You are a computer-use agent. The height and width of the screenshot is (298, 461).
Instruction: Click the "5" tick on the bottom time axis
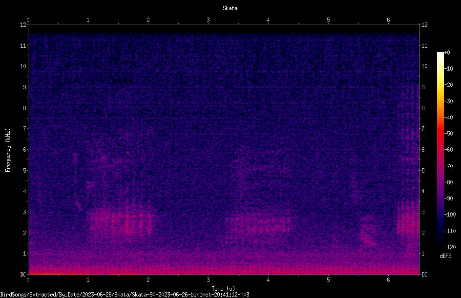(x=328, y=280)
